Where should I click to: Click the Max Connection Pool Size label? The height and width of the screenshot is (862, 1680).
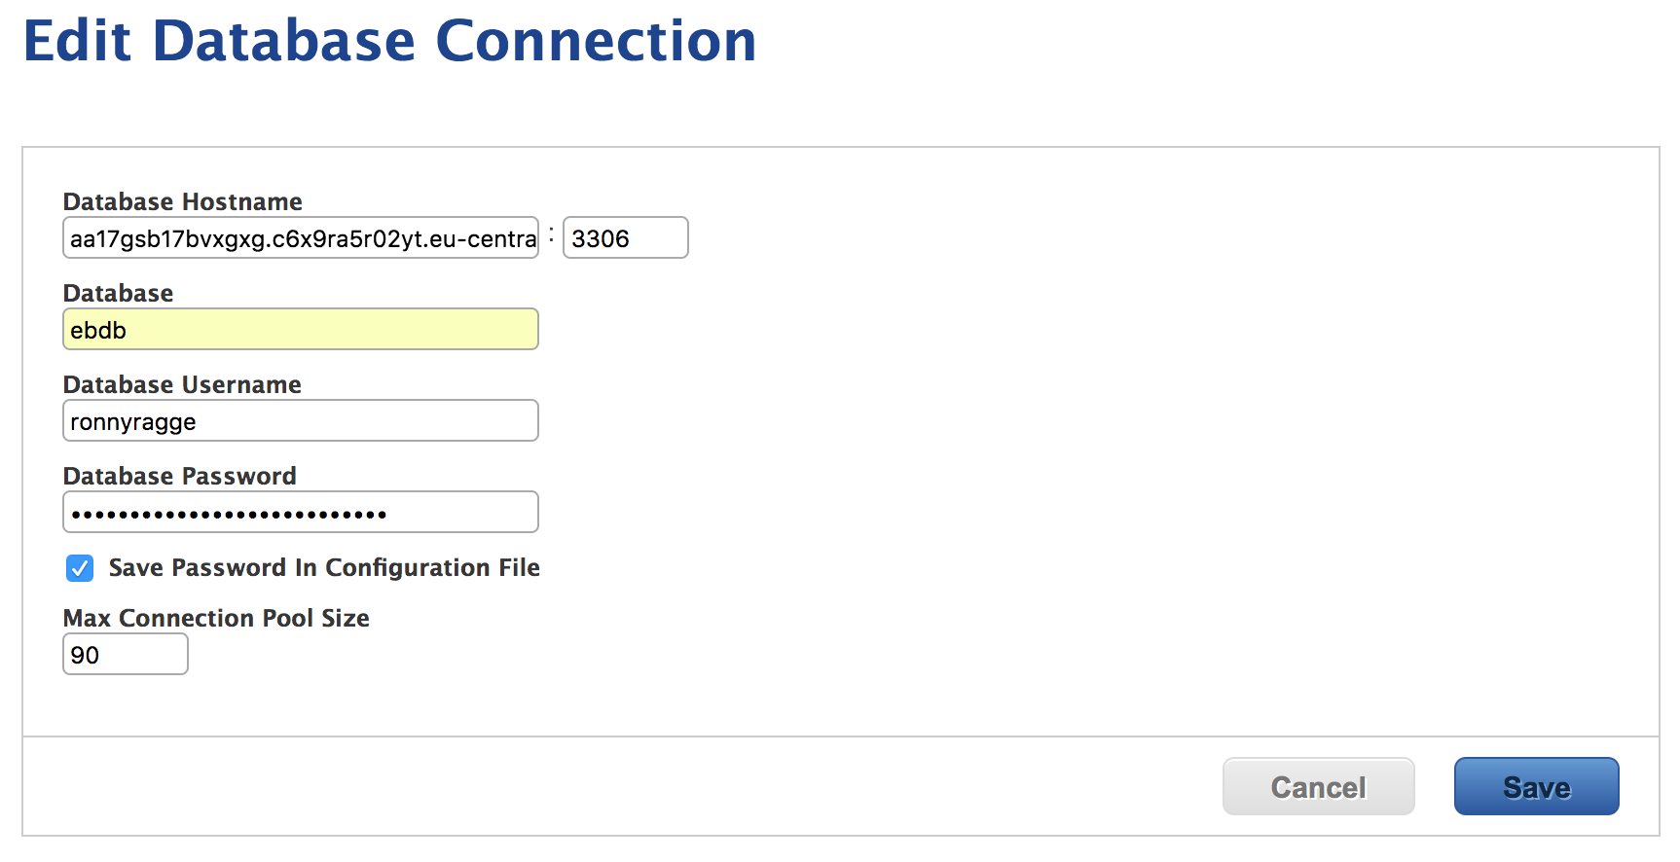point(216,618)
